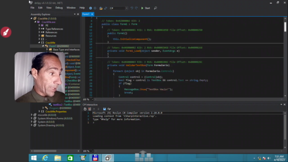Collapse the CrackMe.exe module node
This screenshot has height=162, width=288.
(35, 22)
